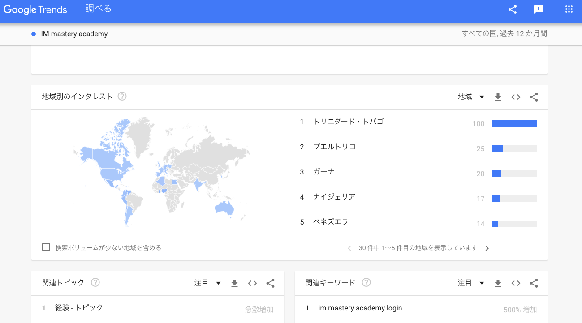The image size is (582, 323).
Task: Show help for 関連トピック
Action: click(x=95, y=283)
